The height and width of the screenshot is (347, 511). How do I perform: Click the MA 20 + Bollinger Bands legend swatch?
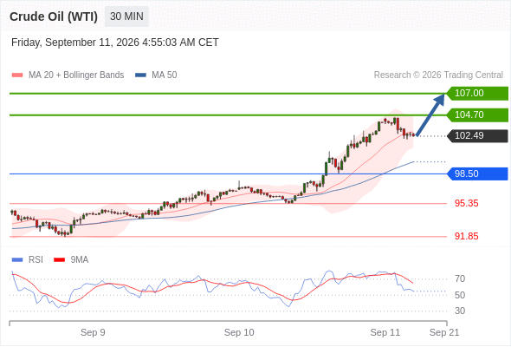tap(17, 75)
